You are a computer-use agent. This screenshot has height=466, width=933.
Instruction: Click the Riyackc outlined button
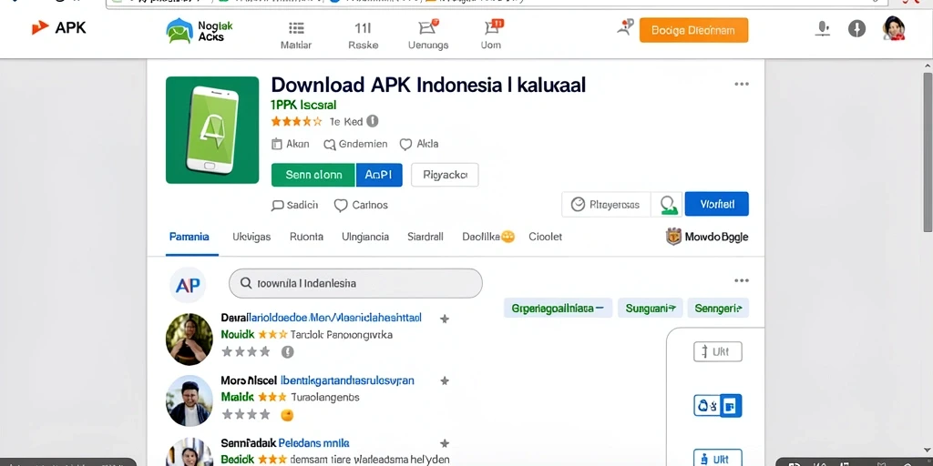click(445, 175)
